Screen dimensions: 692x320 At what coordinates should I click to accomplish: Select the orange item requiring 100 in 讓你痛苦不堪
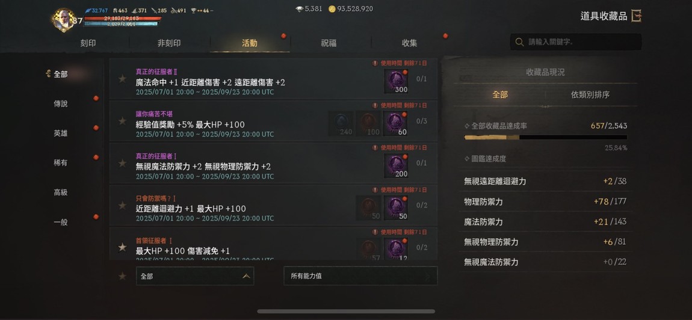tap(368, 123)
